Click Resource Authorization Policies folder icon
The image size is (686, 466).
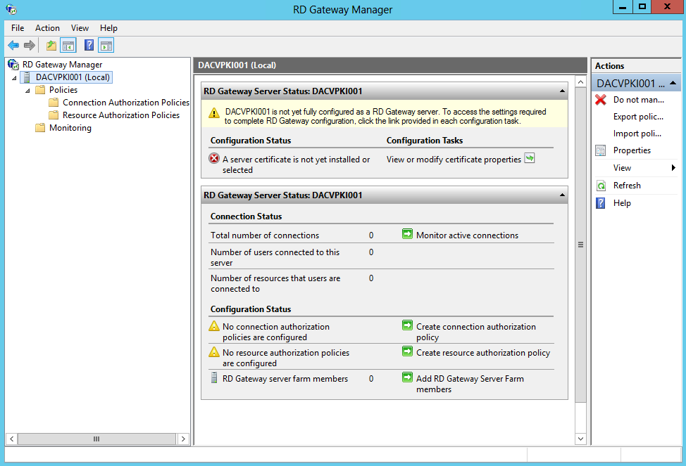(54, 115)
